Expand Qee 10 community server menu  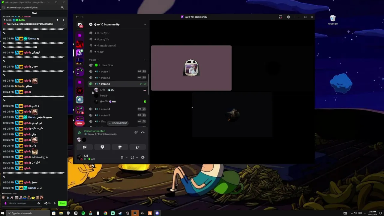tap(145, 24)
